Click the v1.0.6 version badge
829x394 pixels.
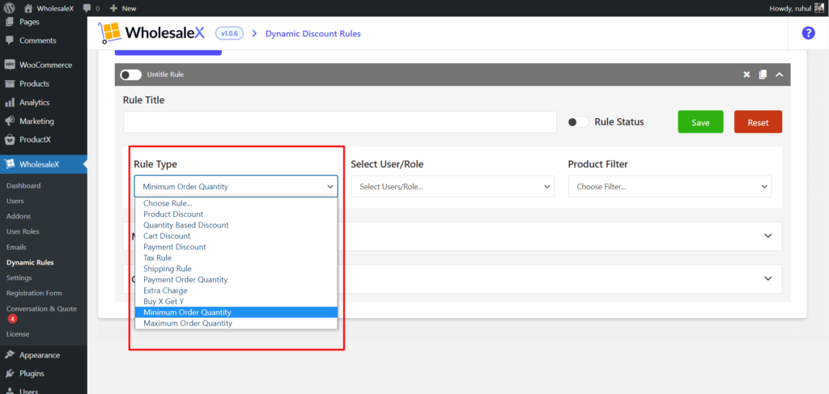tap(229, 33)
